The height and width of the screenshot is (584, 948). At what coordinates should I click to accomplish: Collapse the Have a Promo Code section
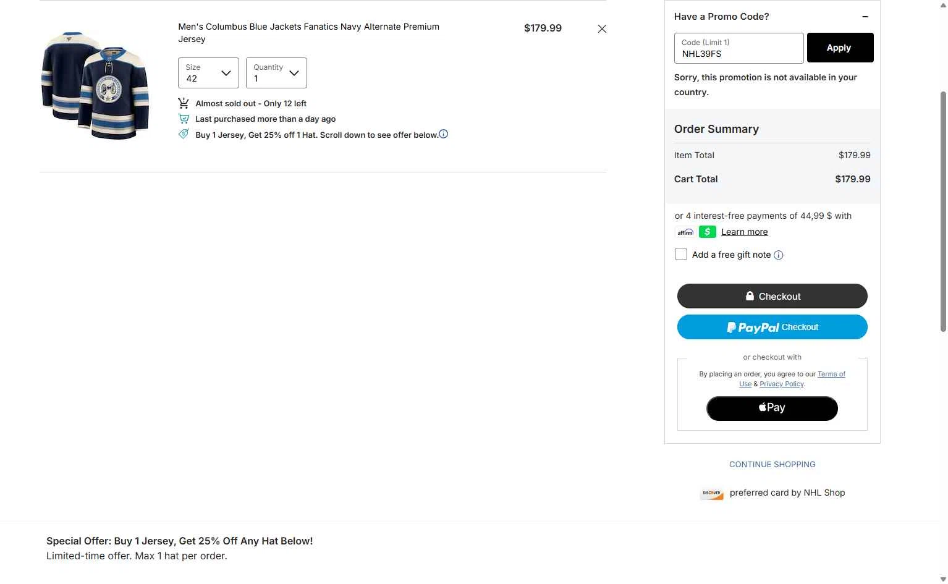[x=865, y=17]
